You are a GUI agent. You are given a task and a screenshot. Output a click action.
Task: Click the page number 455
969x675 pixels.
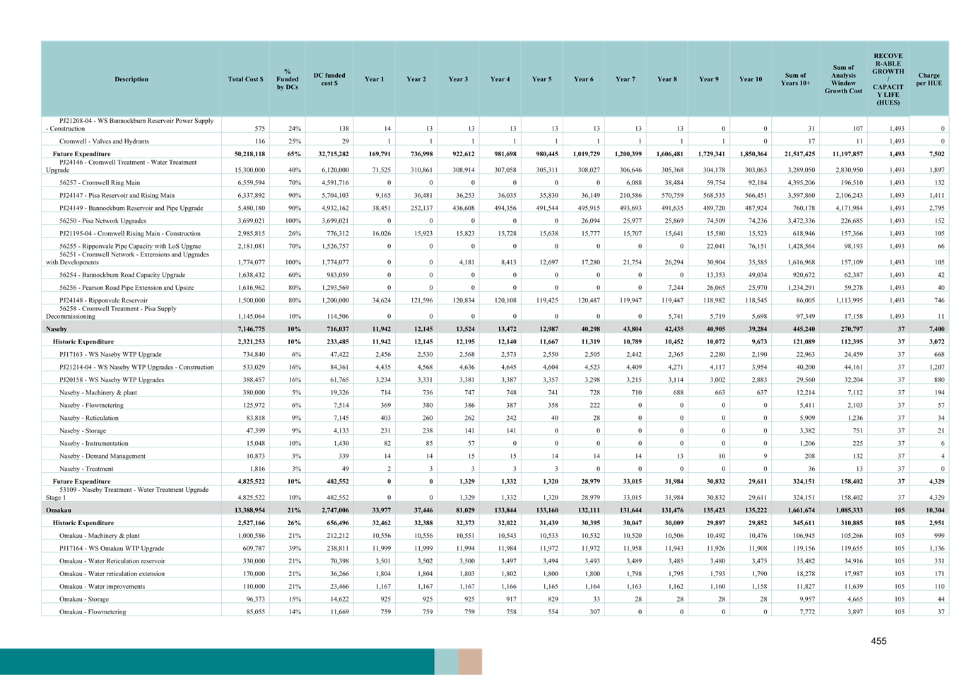click(x=878, y=641)
